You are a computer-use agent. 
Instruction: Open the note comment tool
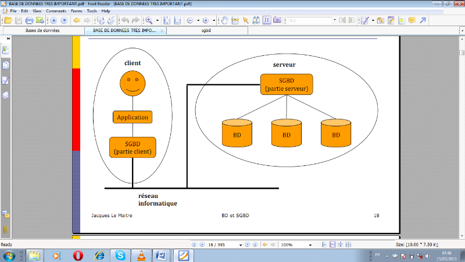pyautogui.click(x=412, y=20)
